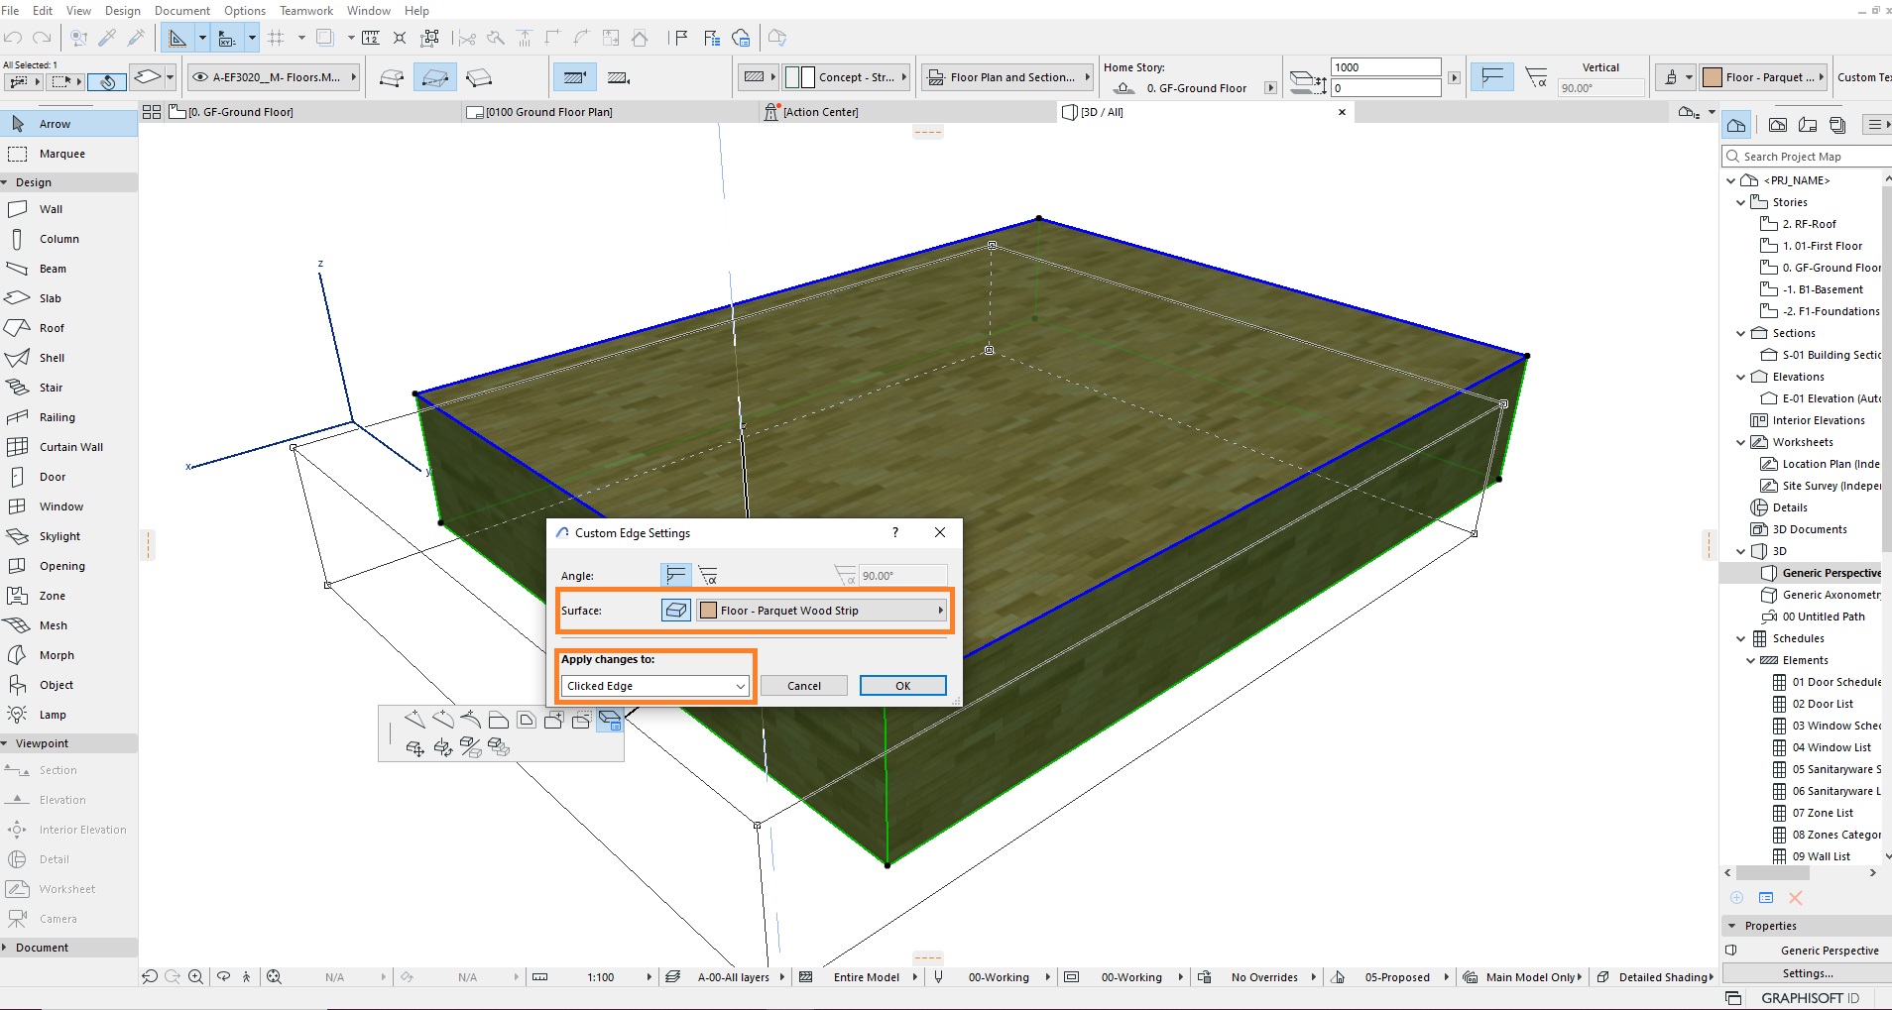The image size is (1892, 1010).
Task: Select the Skylight tool
Action: pos(67,536)
